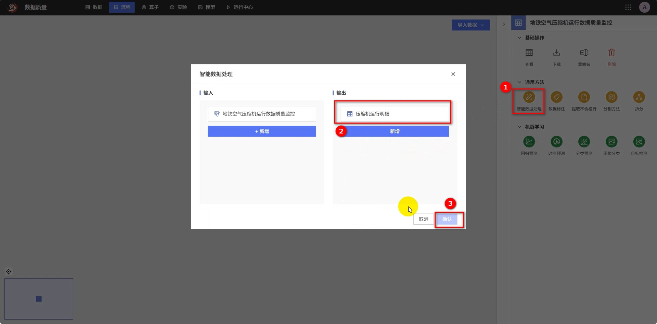Open 回归预测 machine learning tool

pyautogui.click(x=529, y=142)
